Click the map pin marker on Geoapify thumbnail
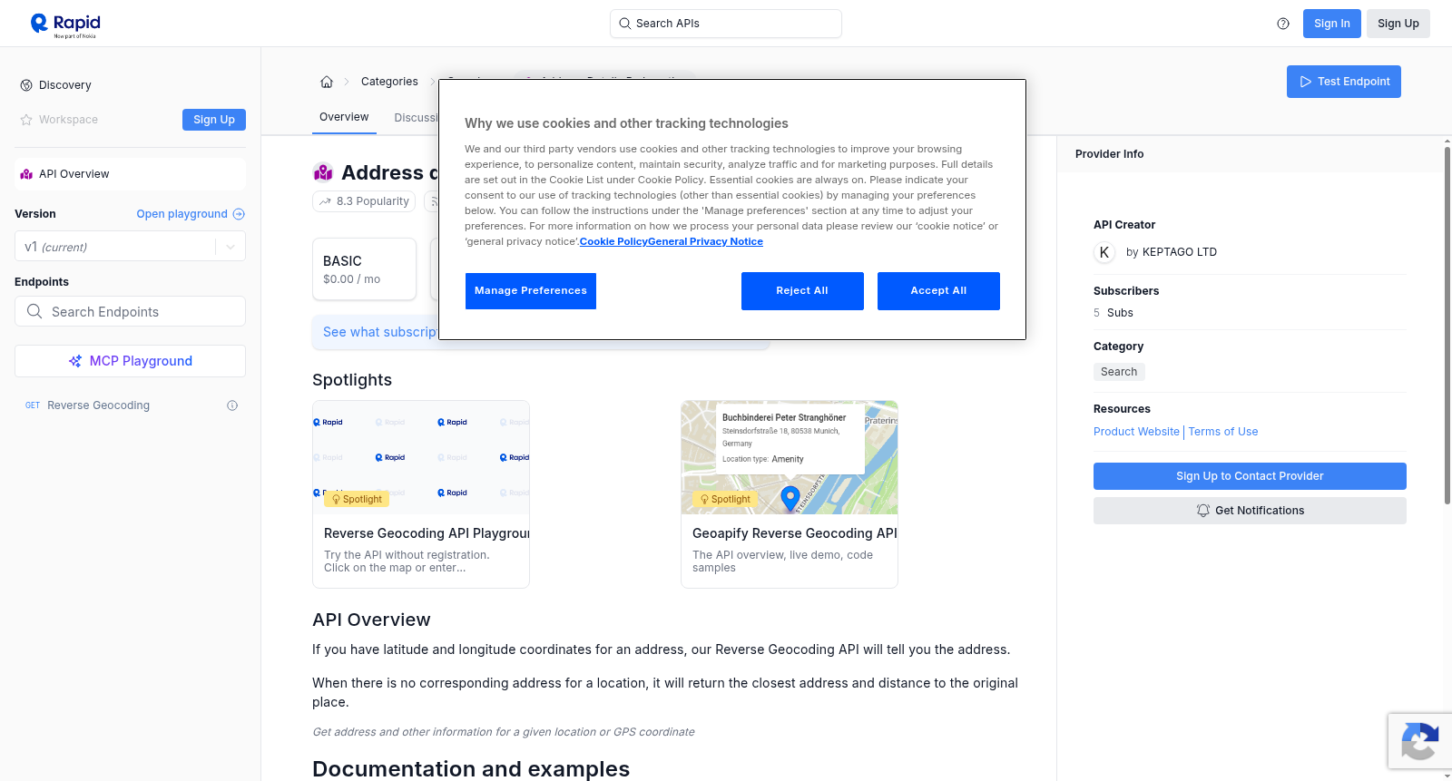 pos(790,498)
